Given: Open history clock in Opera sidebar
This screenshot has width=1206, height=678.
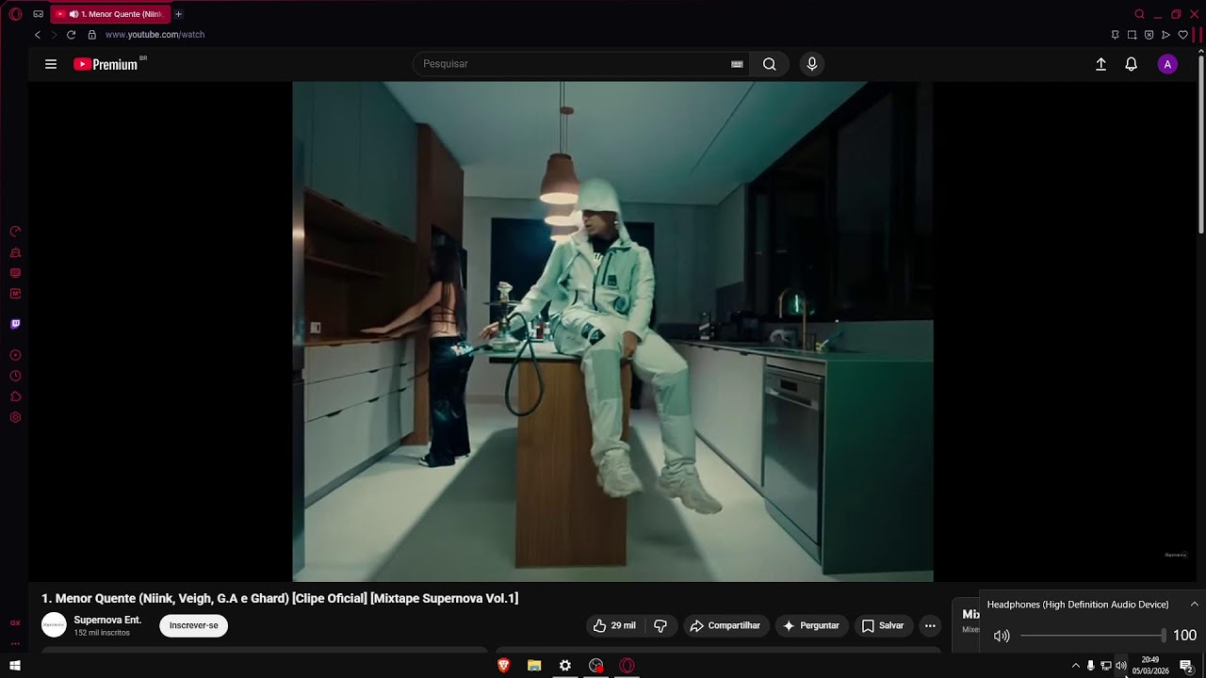Looking at the screenshot, I should 15,376.
